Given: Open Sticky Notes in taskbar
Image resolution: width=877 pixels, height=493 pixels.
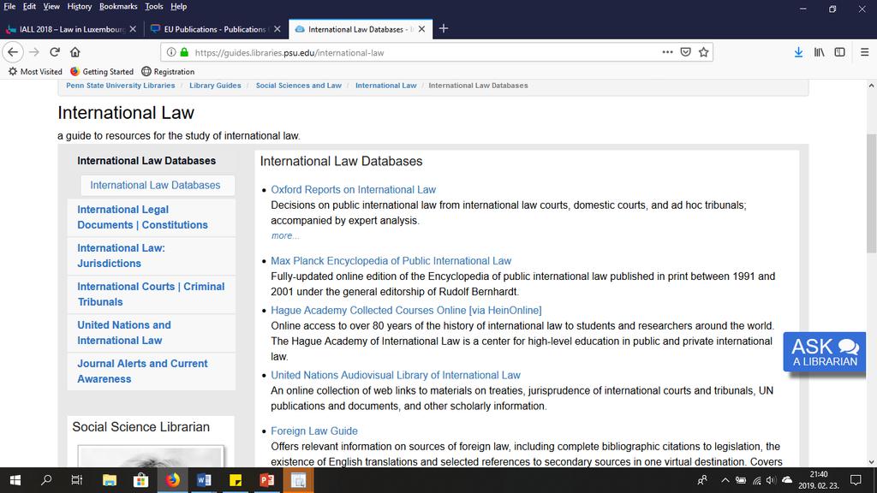Looking at the screenshot, I should click(236, 480).
